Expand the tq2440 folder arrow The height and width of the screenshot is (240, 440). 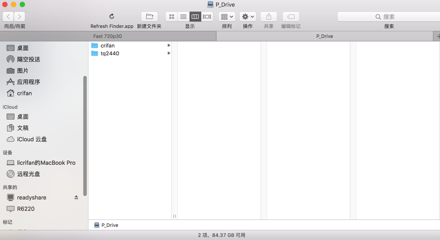169,53
